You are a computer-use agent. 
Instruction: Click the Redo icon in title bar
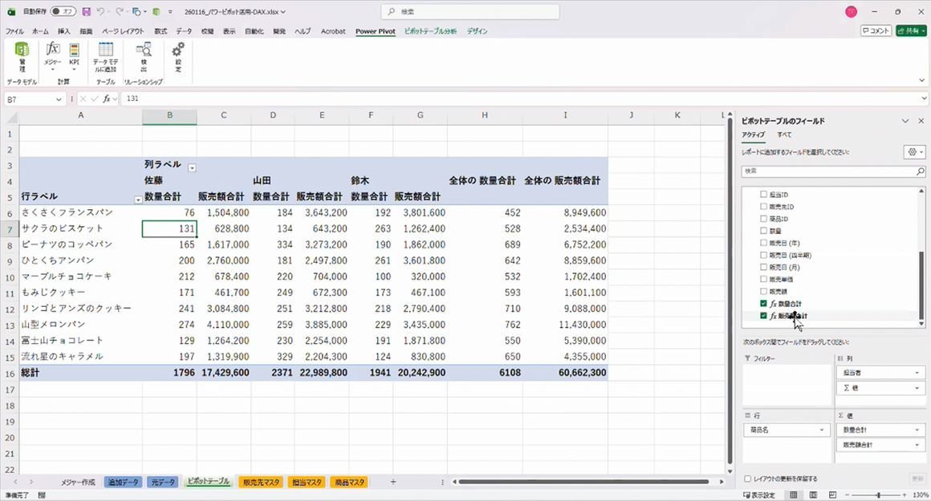click(120, 11)
